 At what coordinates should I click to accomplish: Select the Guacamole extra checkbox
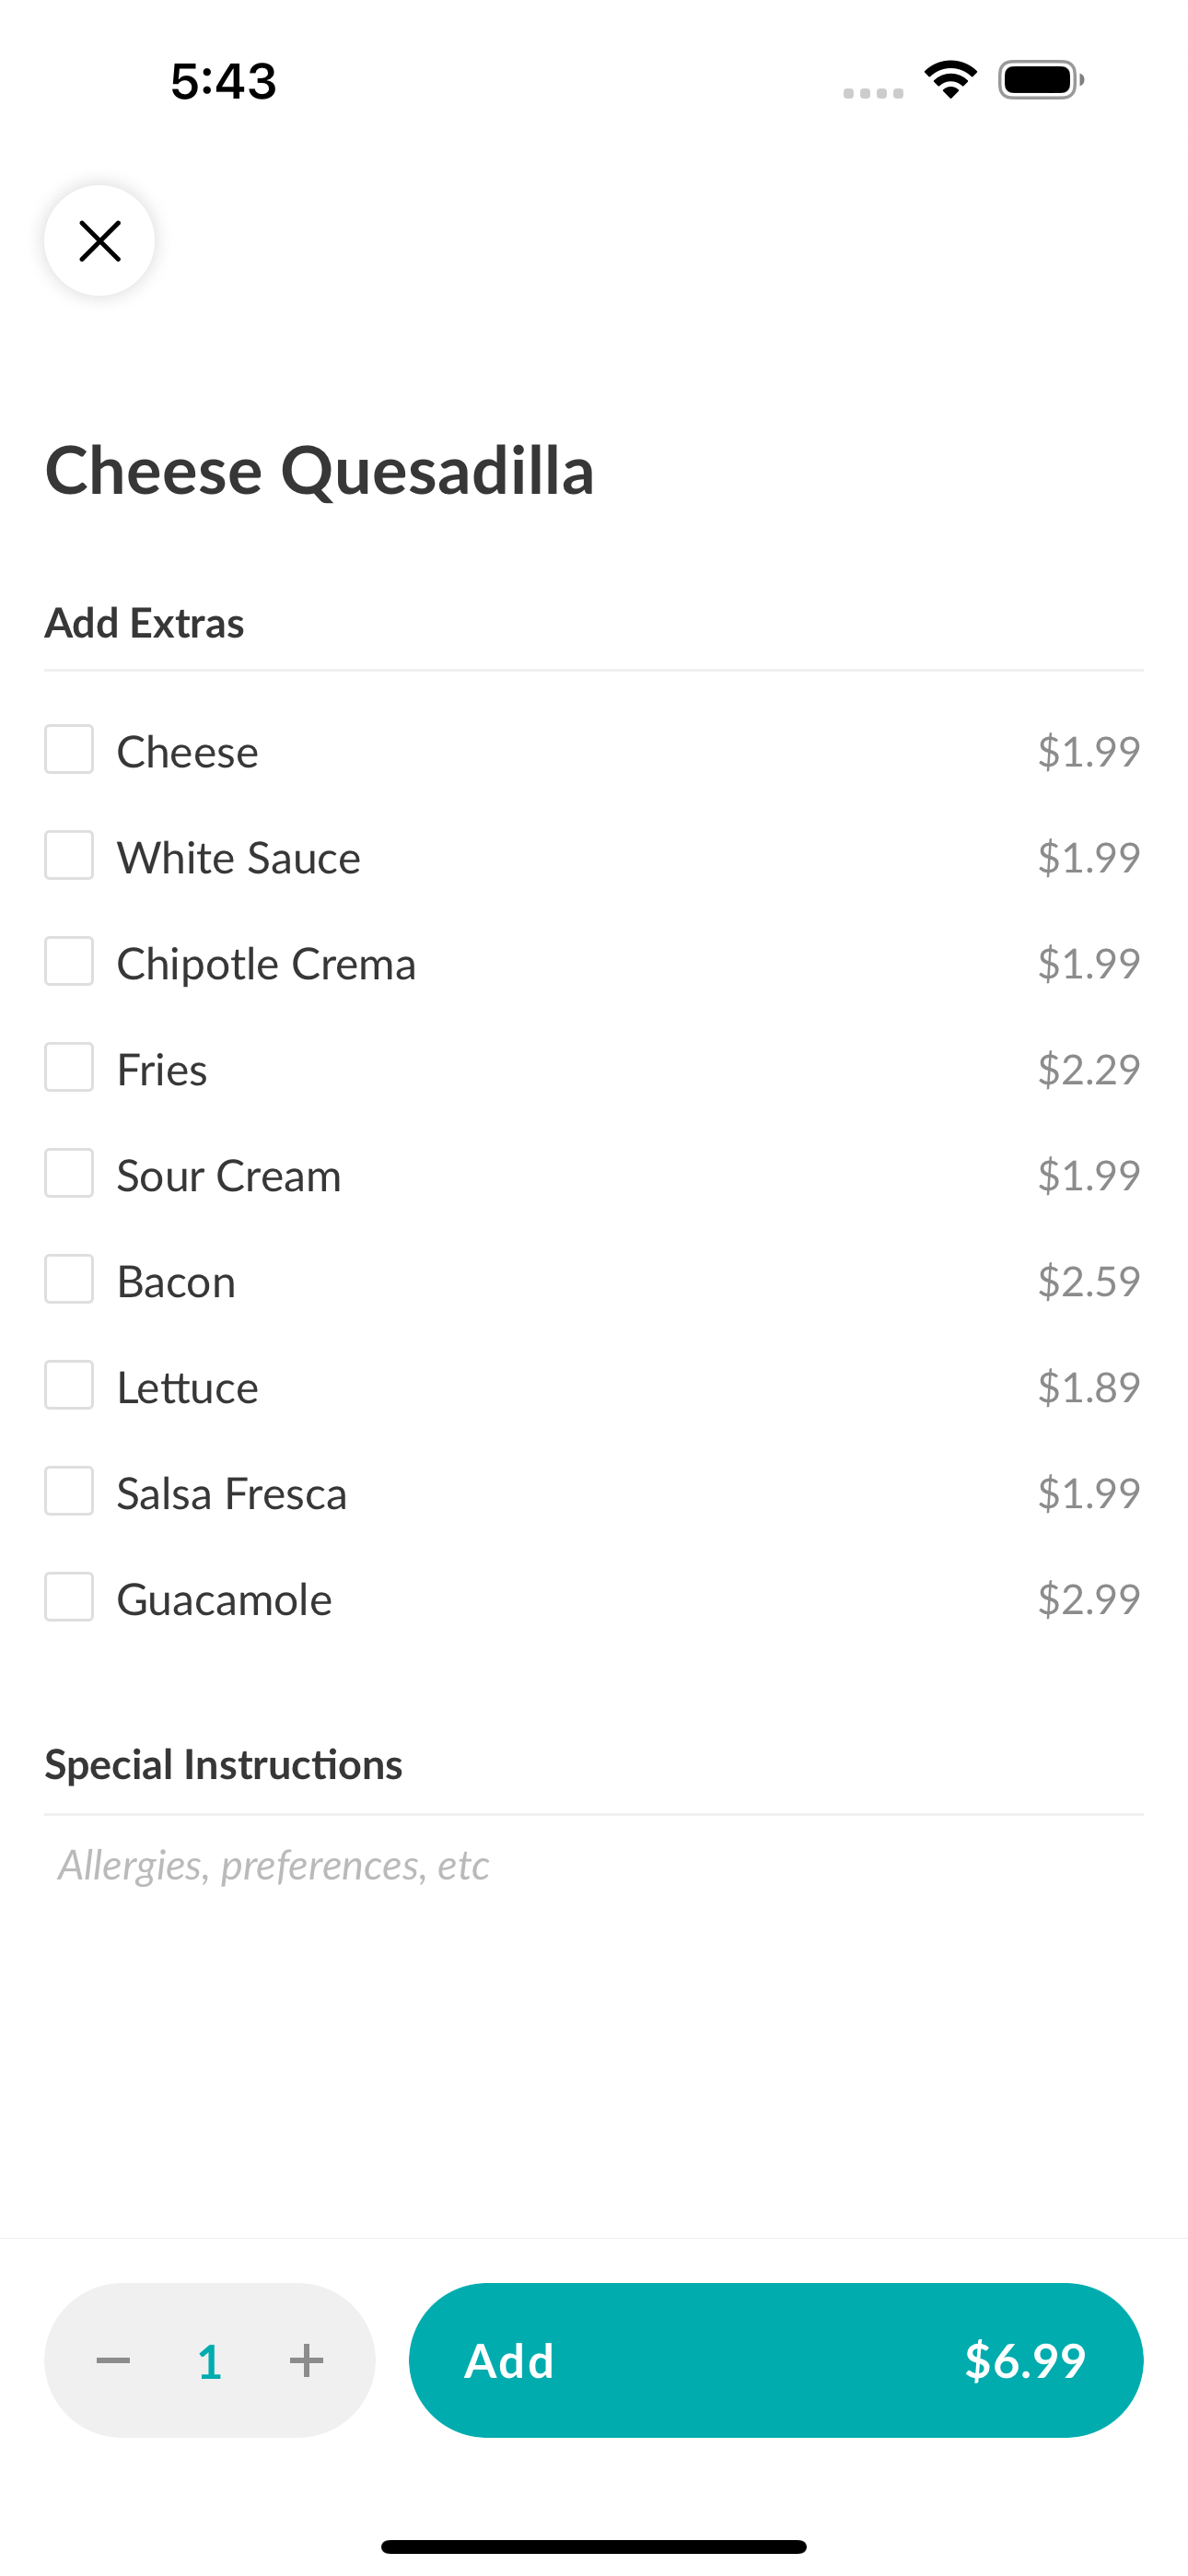pyautogui.click(x=69, y=1598)
